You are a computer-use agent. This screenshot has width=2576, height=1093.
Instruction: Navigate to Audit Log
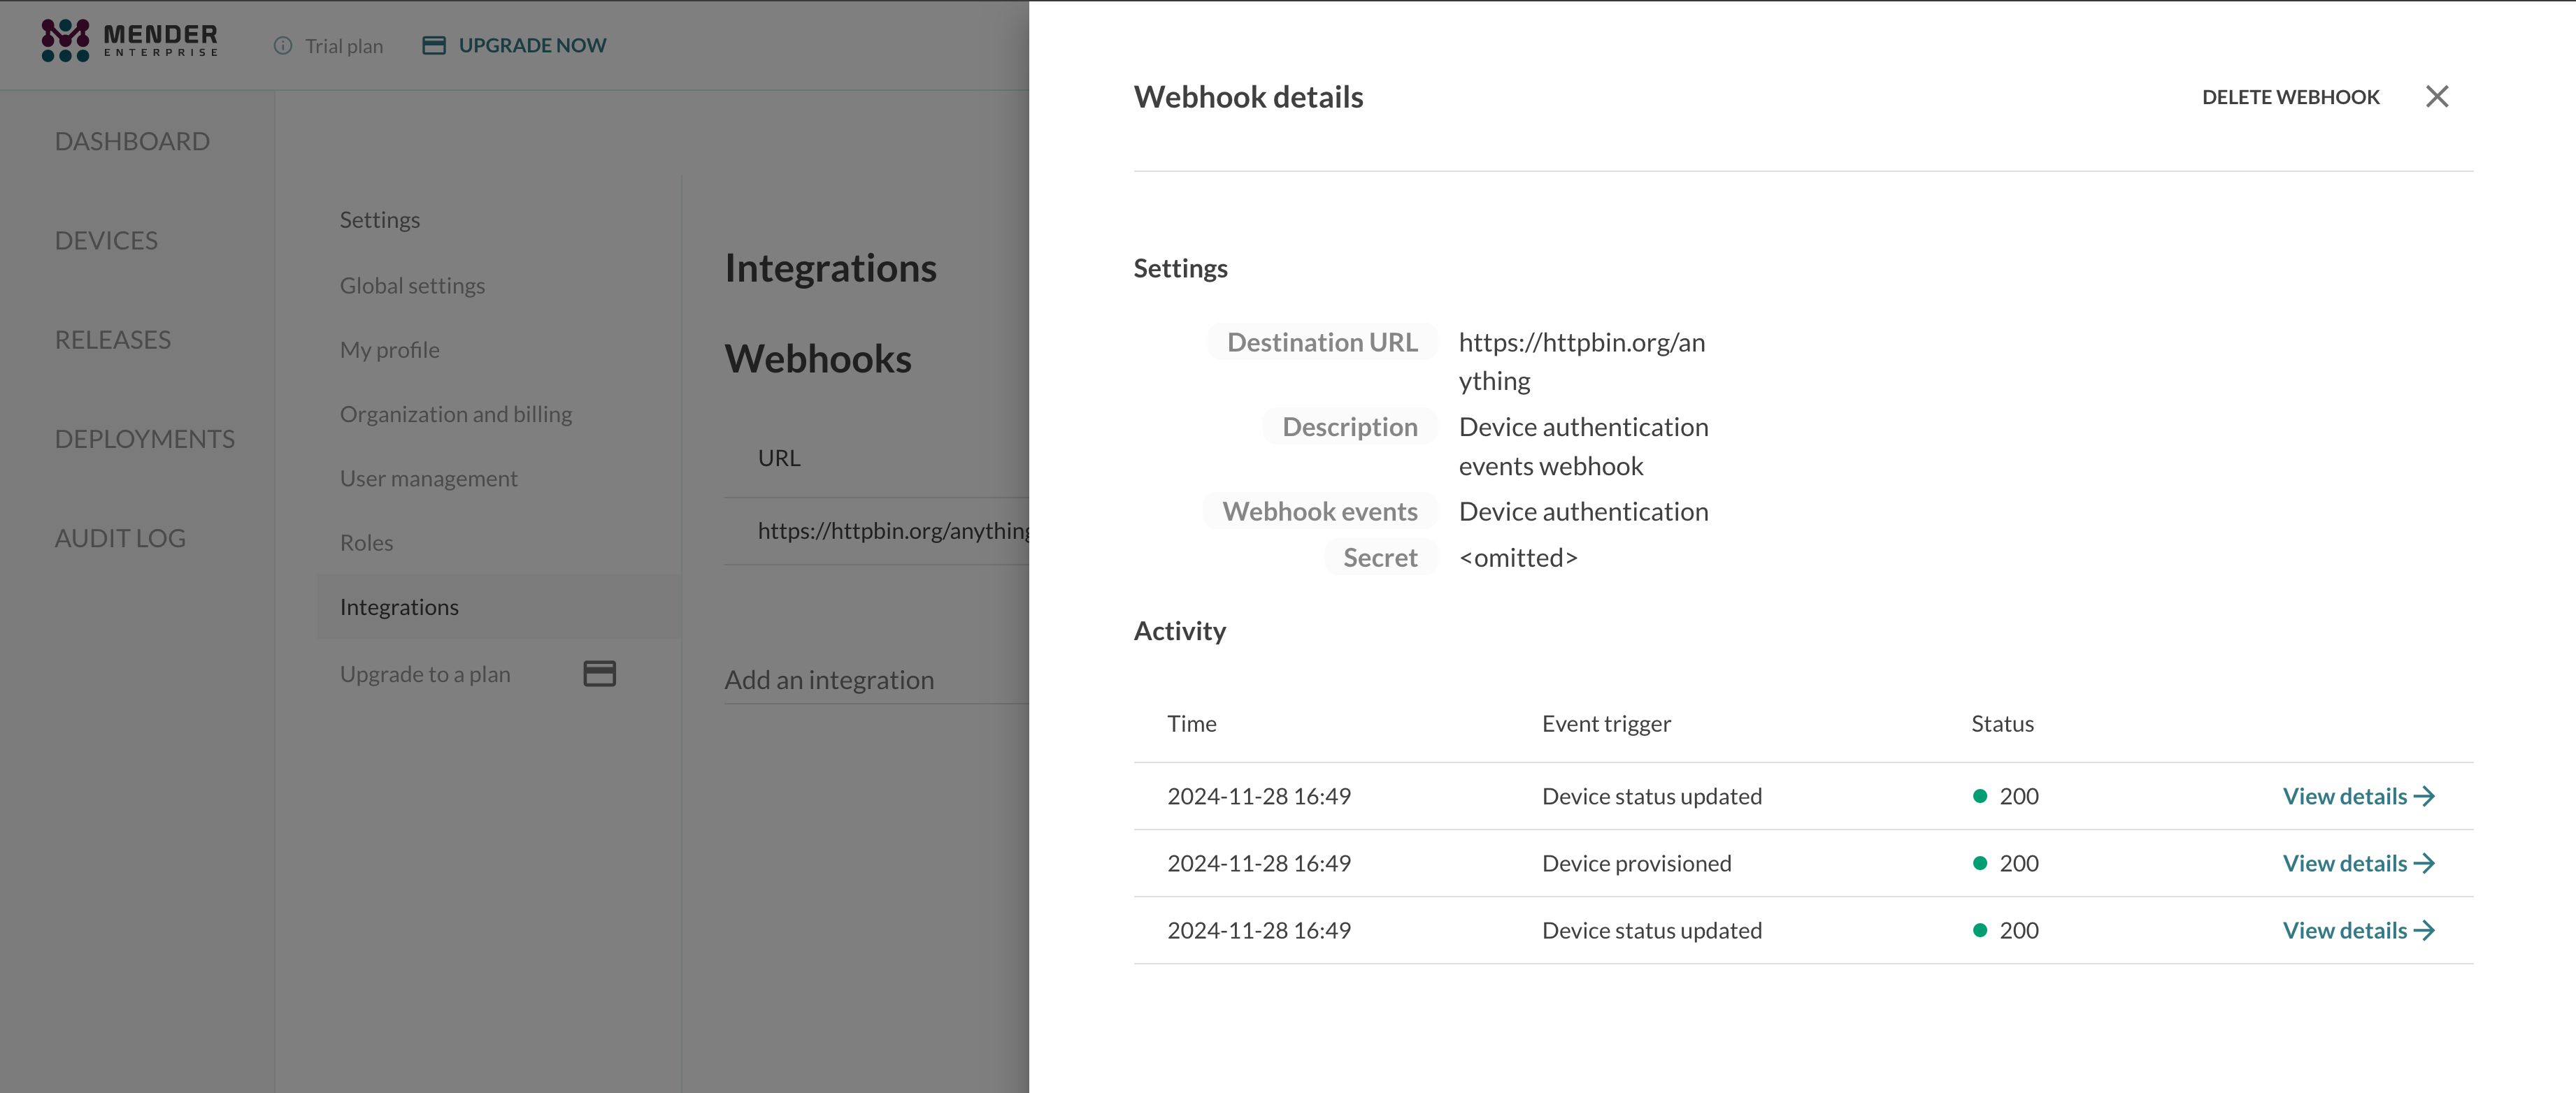click(120, 539)
